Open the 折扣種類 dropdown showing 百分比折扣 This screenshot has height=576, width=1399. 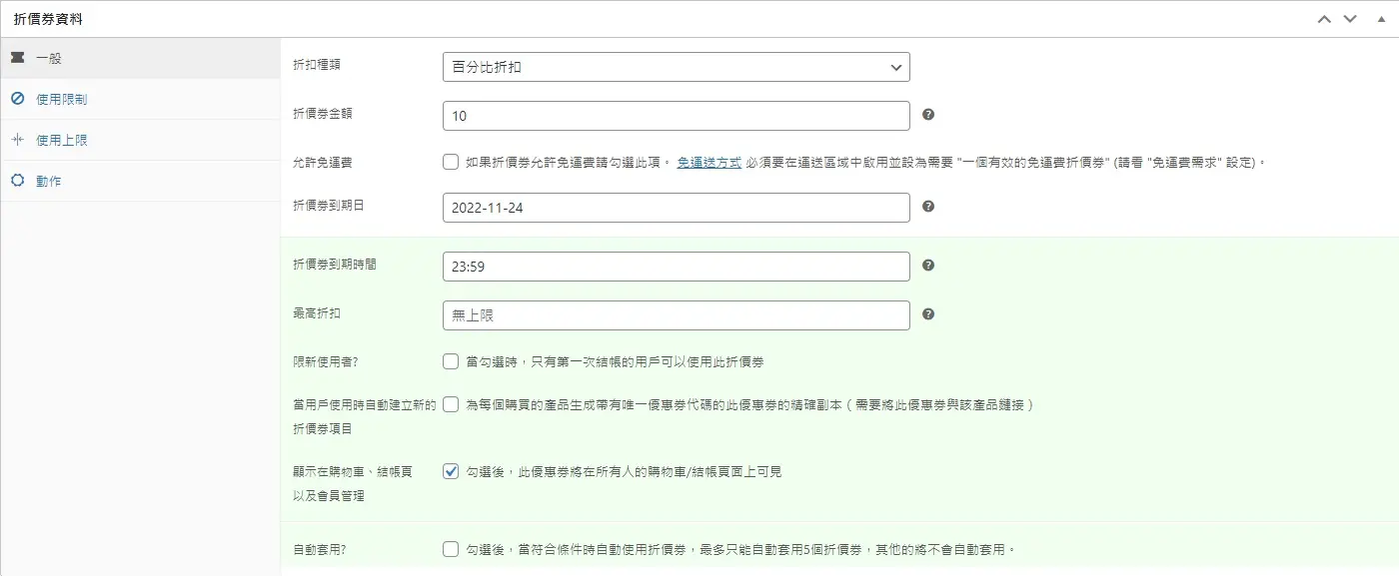(676, 67)
